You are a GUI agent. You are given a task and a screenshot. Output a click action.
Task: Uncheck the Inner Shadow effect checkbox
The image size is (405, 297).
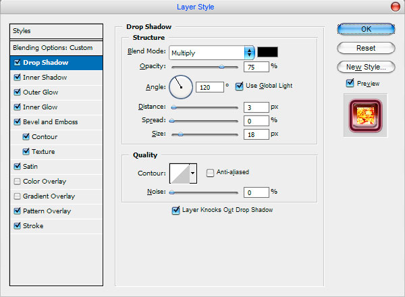(18, 77)
